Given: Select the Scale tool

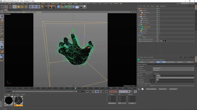Looking at the screenshot, I should [x=18, y=7].
